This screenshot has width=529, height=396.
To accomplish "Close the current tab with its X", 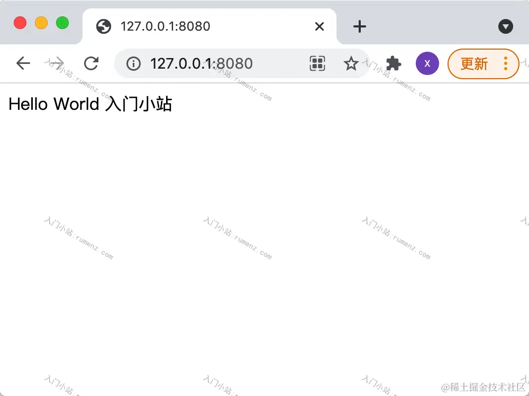I will 319,26.
